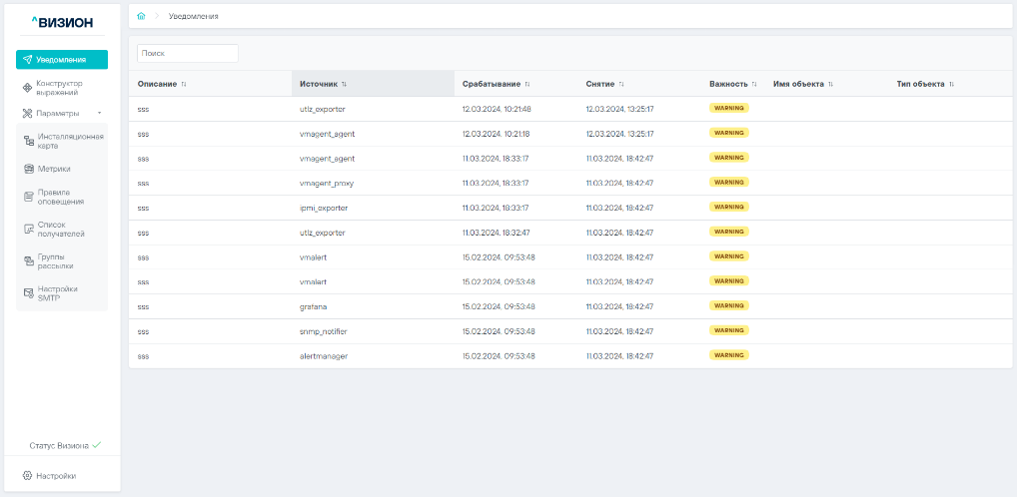This screenshot has width=1018, height=497.
Task: Click the Уведомления paper plane icon
Action: 28,60
